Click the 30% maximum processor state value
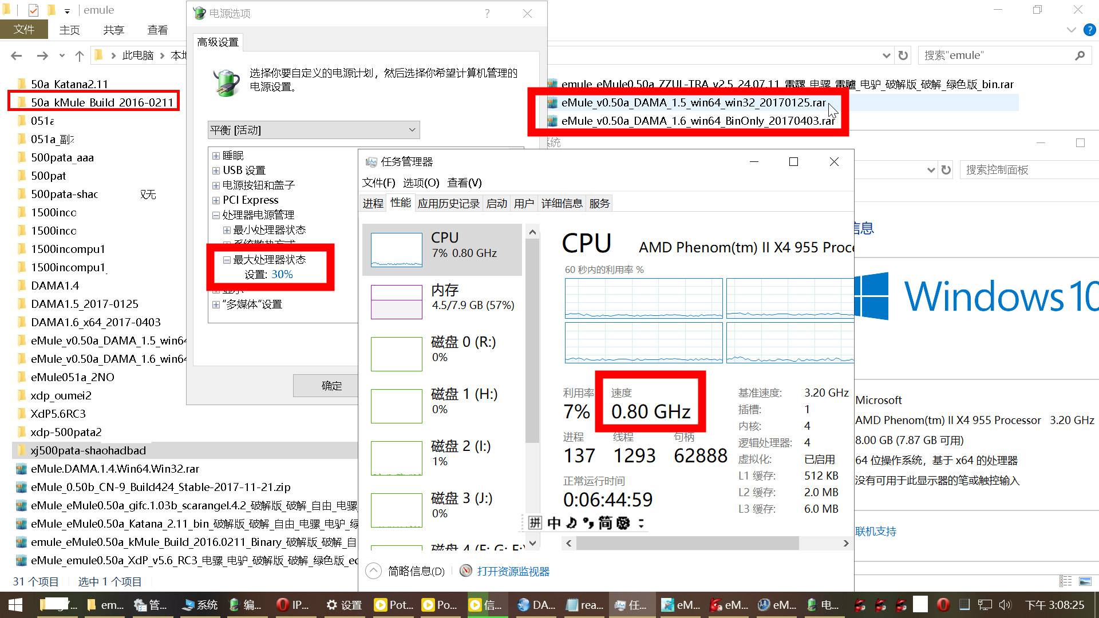The width and height of the screenshot is (1099, 618). (282, 275)
